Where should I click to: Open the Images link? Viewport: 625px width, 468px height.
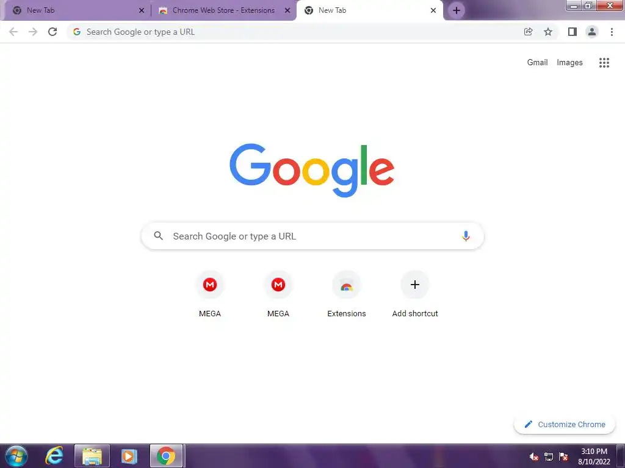coord(569,63)
